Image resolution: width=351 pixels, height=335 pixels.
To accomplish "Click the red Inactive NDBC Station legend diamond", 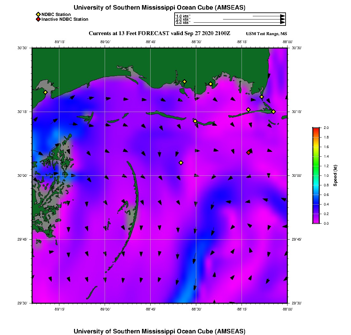I will tap(38, 19).
